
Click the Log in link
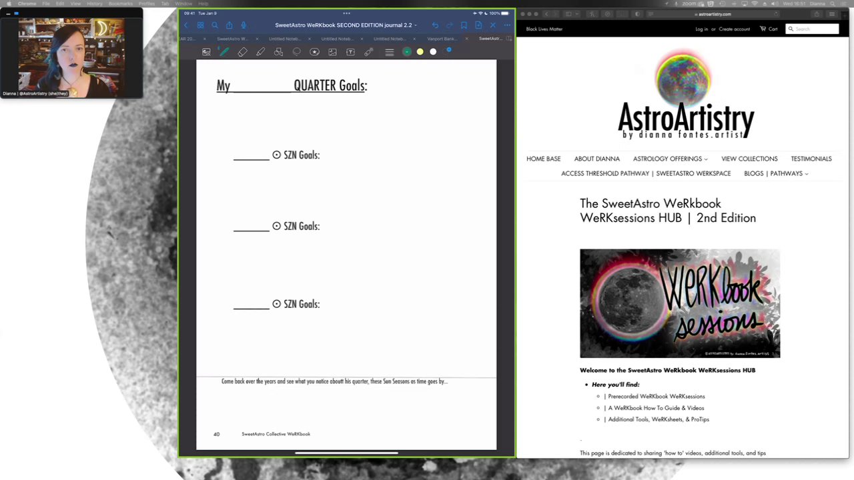701,29
